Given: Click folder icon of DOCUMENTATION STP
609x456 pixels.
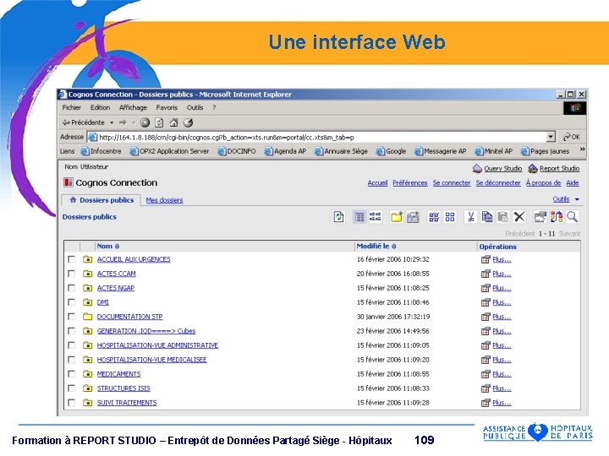Looking at the screenshot, I should tap(87, 317).
